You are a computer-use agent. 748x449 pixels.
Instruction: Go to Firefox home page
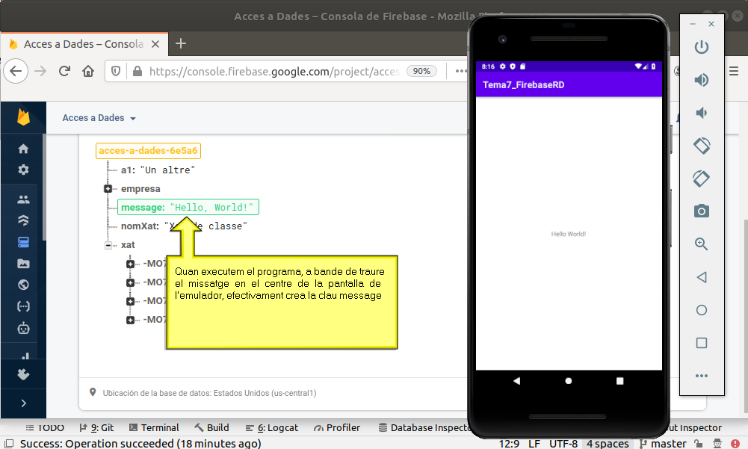(x=88, y=71)
